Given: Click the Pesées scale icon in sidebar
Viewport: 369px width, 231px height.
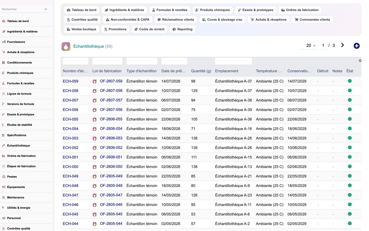Looking at the screenshot, I should (4, 177).
